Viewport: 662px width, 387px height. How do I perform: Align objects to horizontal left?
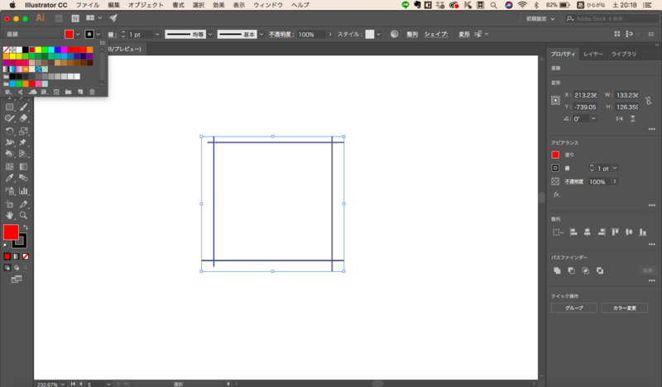573,232
